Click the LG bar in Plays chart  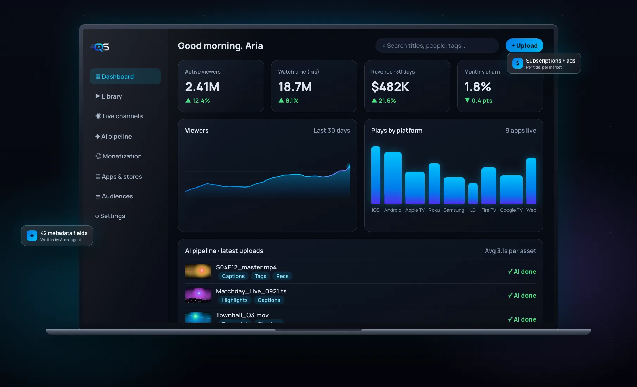point(473,193)
